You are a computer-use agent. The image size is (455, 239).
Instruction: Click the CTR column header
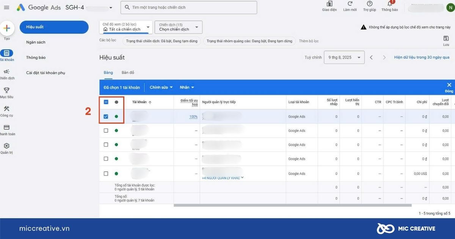[x=378, y=102]
